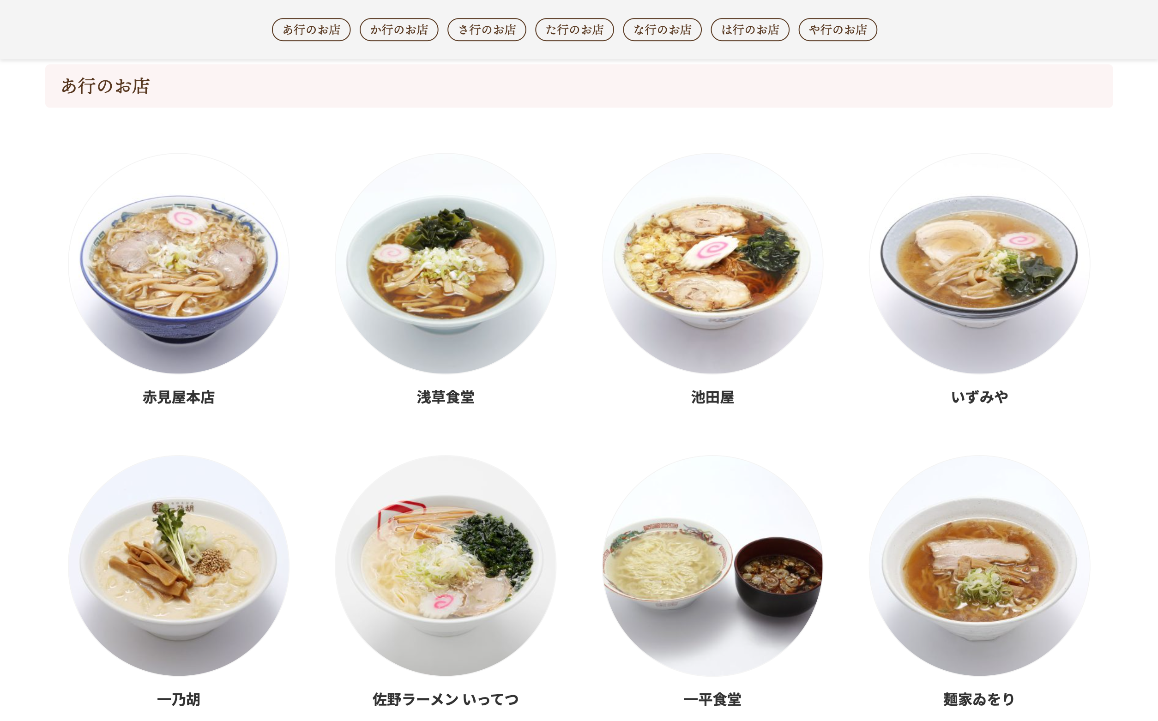Visit the 池田屋 shop title link

[712, 397]
